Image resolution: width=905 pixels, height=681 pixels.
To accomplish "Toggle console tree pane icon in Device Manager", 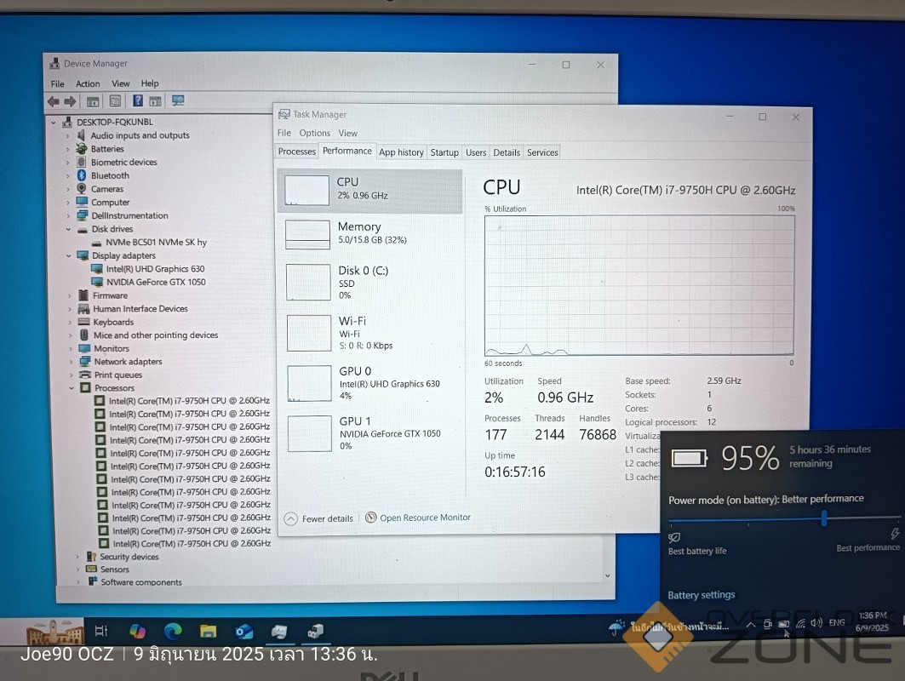I will coord(92,101).
